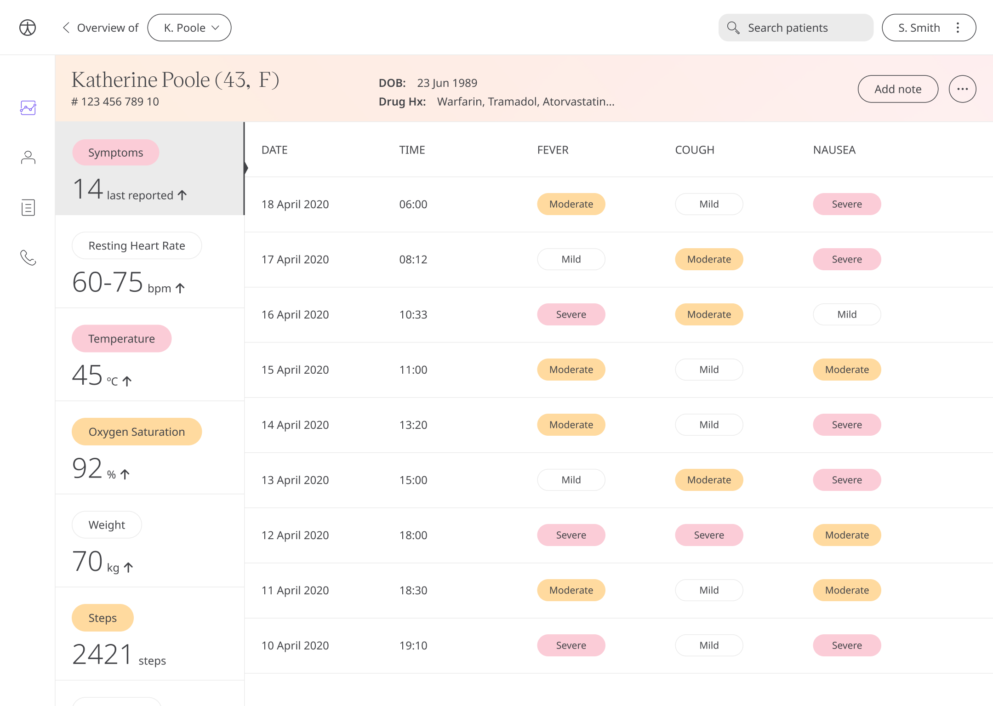The height and width of the screenshot is (706, 993).
Task: Click the three-dot more options circle button
Action: [962, 89]
